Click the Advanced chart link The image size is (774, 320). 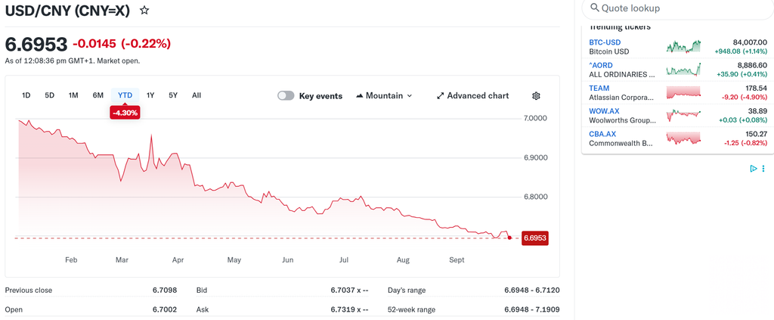pyautogui.click(x=478, y=96)
